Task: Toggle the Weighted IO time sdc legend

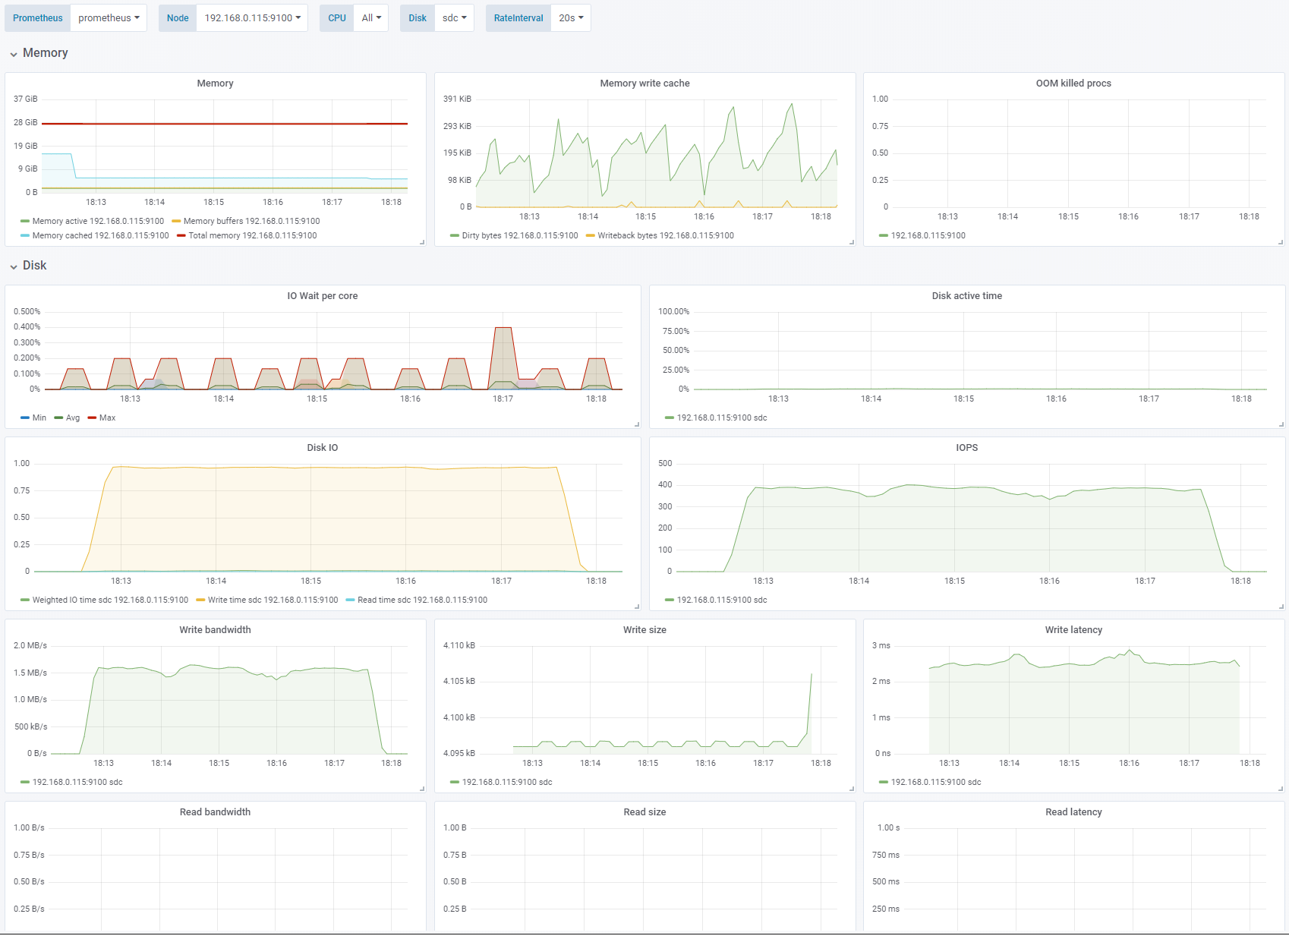Action: (x=105, y=600)
